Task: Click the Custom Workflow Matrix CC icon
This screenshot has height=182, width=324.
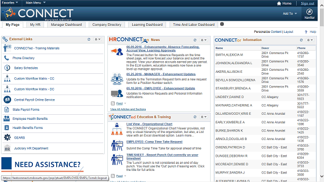Action: click(7, 78)
